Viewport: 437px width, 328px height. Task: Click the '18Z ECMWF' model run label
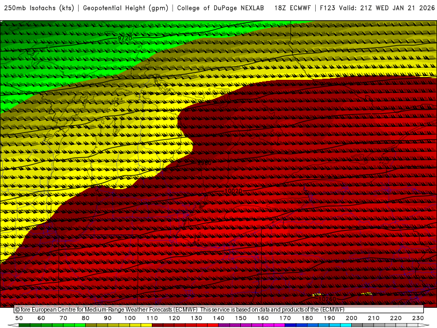[292, 8]
